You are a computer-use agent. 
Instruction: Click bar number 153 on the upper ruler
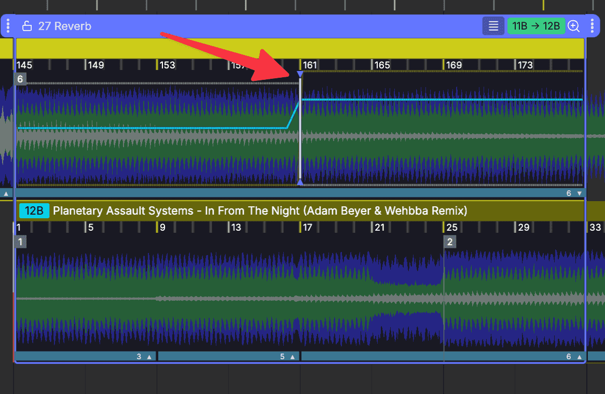(167, 65)
